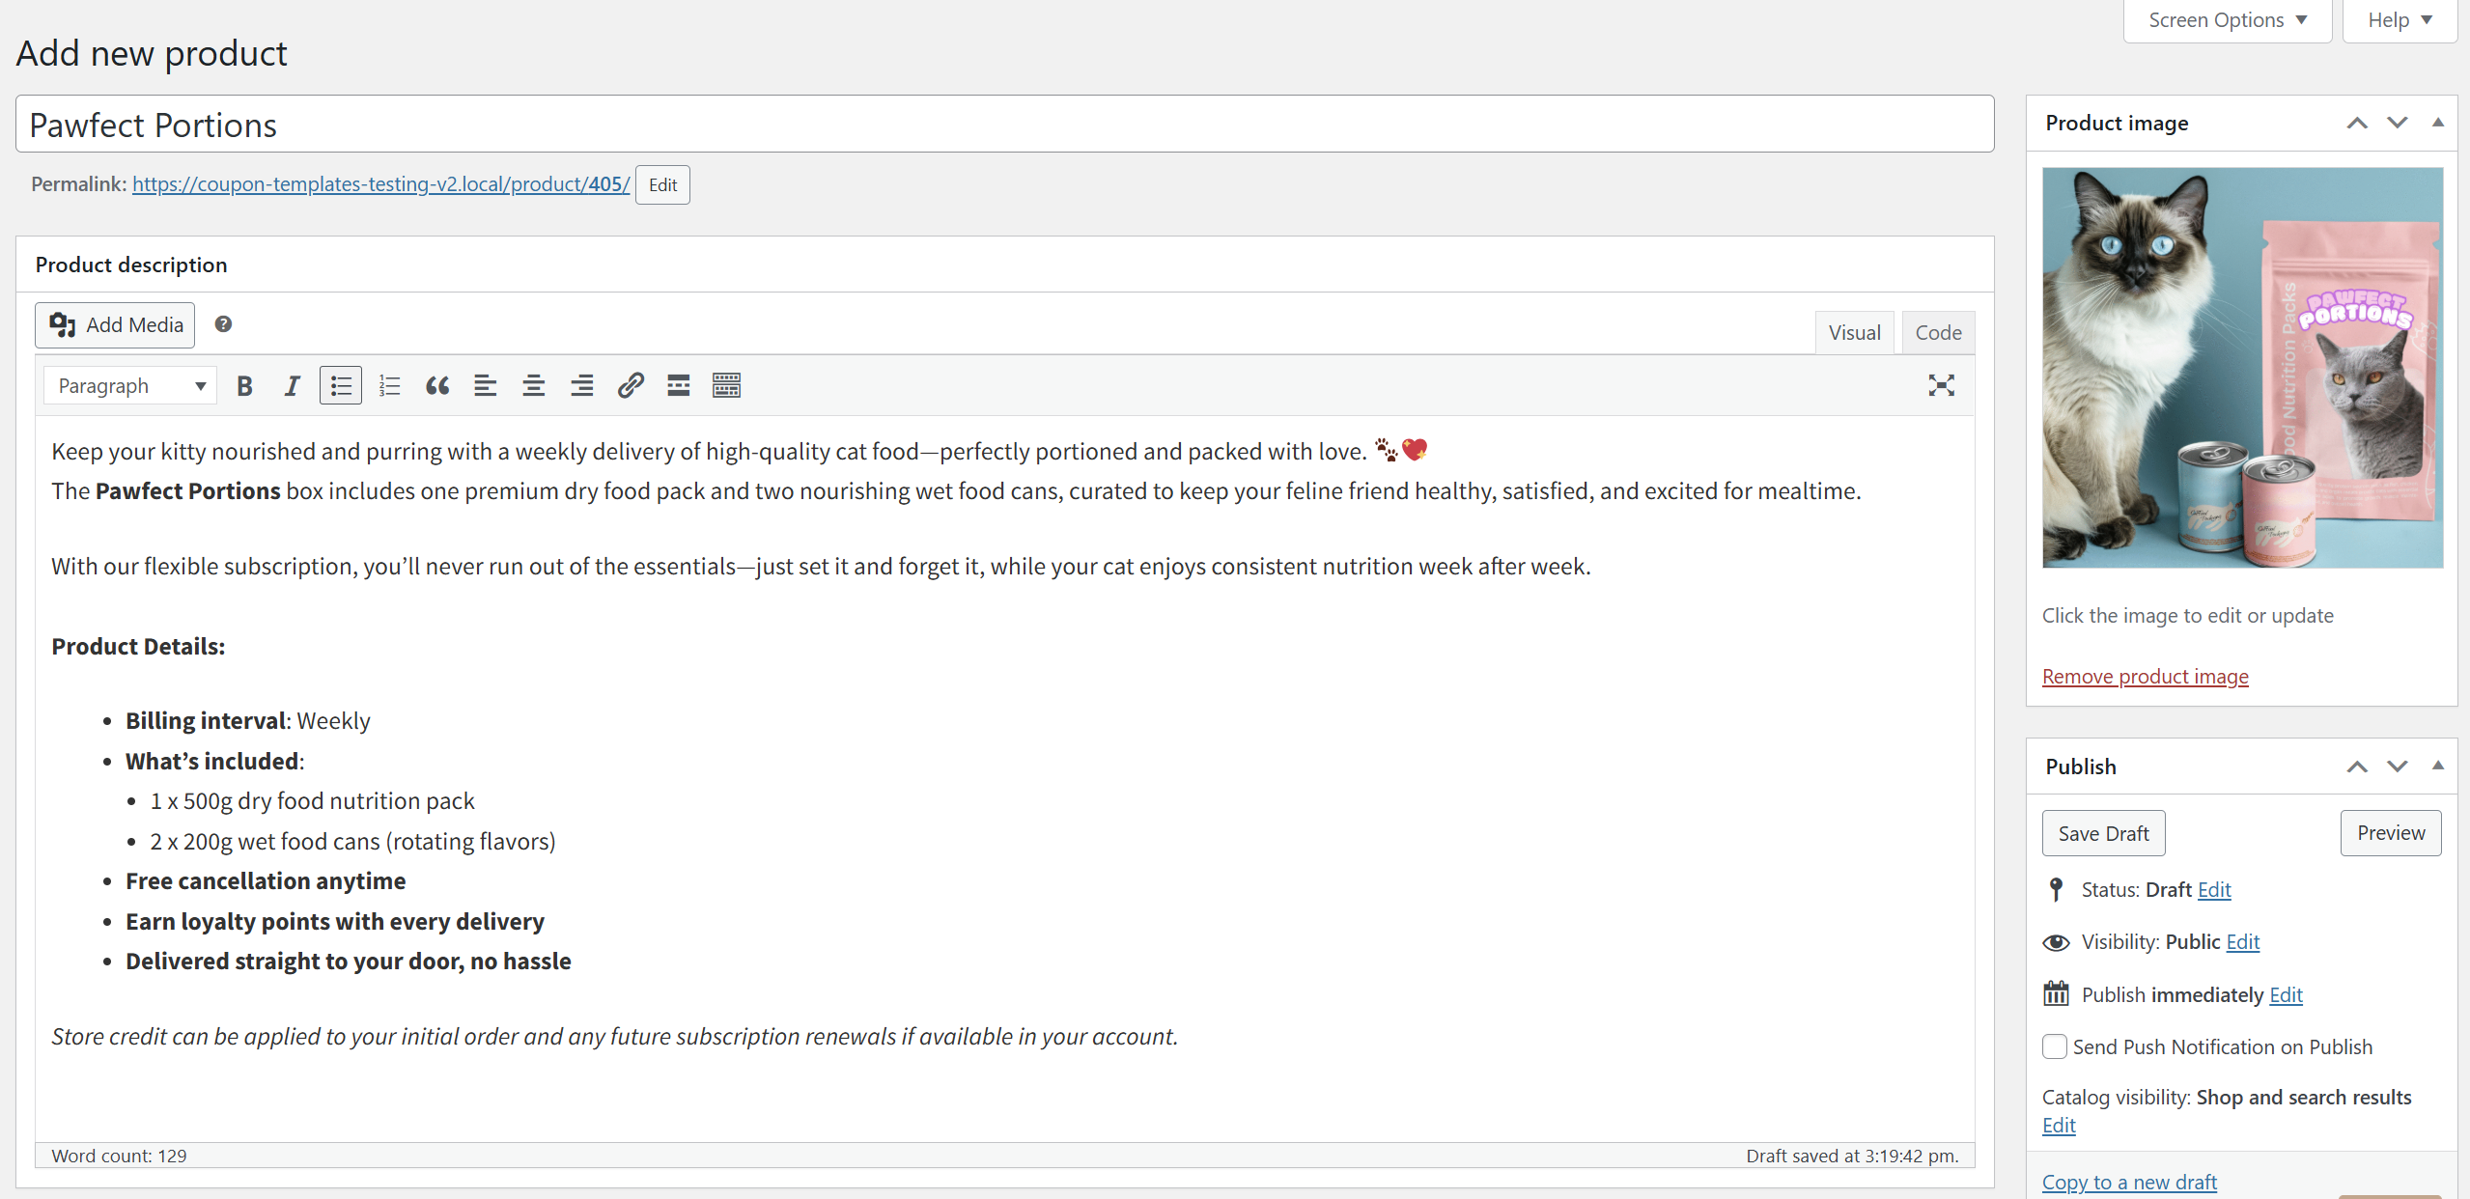
Task: Expand the Help tab
Action: click(x=2400, y=20)
